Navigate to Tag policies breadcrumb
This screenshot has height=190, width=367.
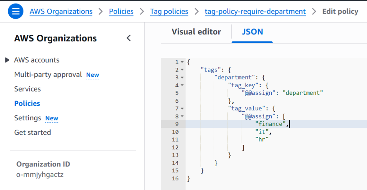[169, 11]
